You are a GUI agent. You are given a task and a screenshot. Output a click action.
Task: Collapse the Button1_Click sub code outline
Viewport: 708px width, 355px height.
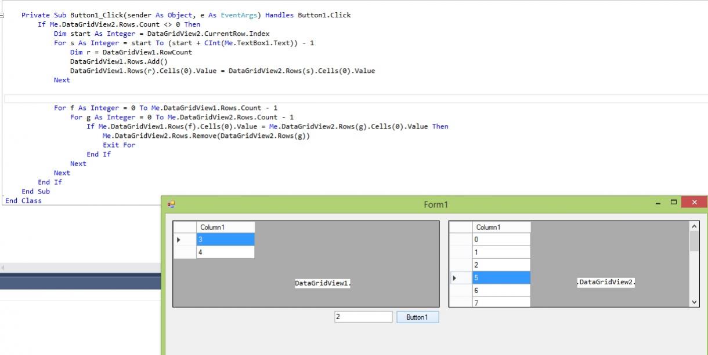click(2, 15)
